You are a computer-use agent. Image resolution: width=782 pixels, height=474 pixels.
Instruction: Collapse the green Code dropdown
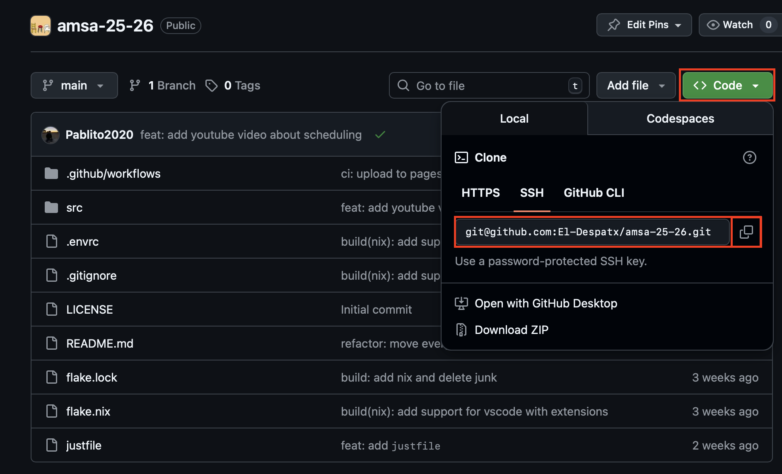727,85
